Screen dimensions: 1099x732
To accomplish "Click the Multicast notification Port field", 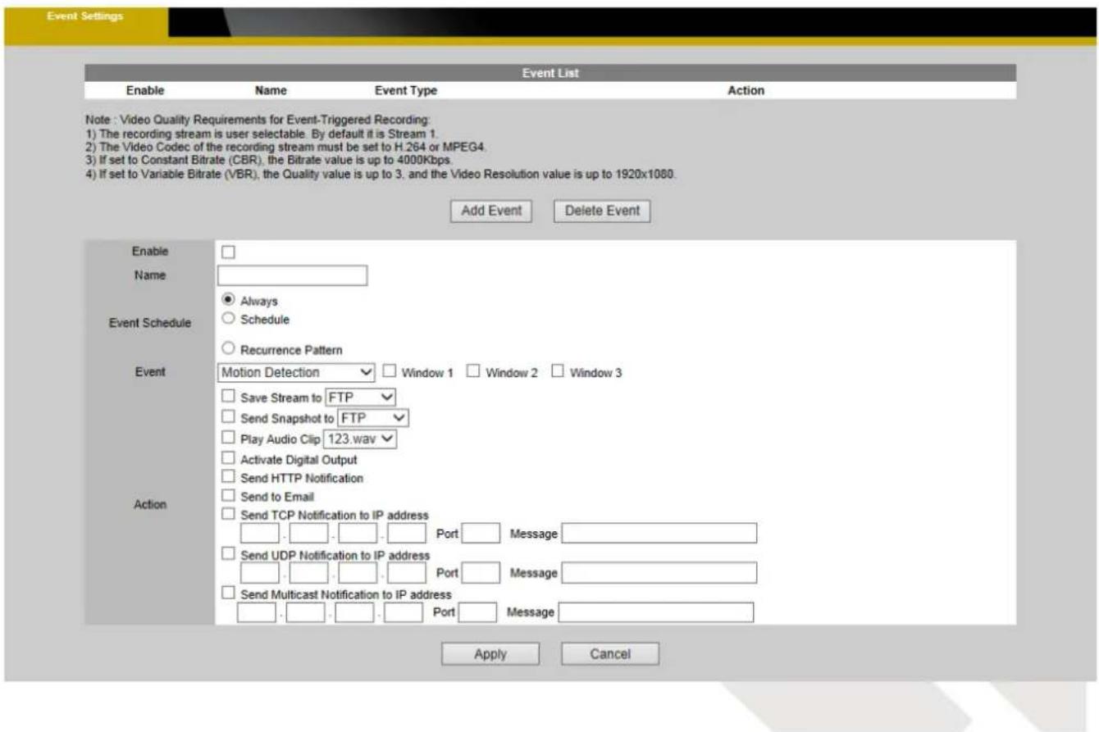I will [x=477, y=612].
